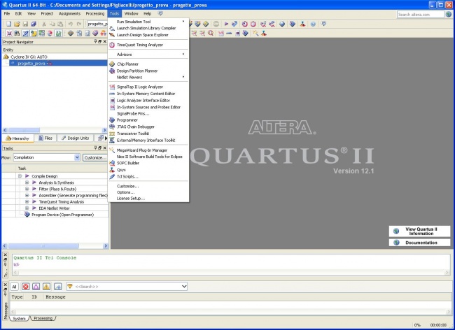This screenshot has height=330, width=455.
Task: Select Customize... in Tools menu
Action: click(148, 186)
